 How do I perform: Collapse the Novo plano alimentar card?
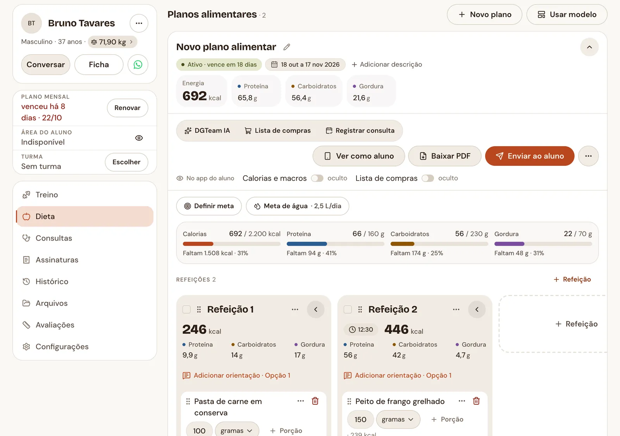[589, 47]
